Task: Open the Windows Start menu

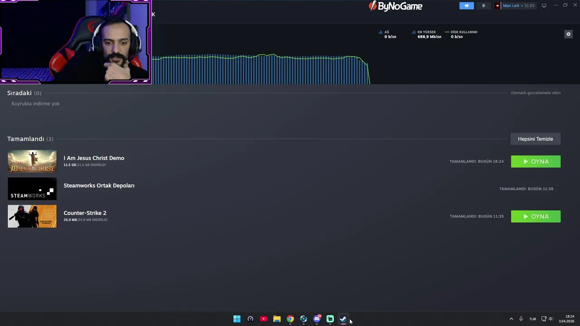Action: pos(237,319)
